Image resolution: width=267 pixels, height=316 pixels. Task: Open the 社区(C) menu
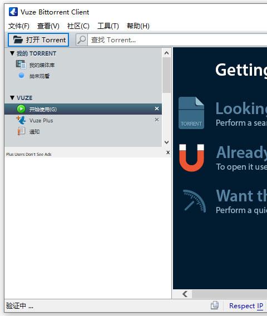pos(78,26)
